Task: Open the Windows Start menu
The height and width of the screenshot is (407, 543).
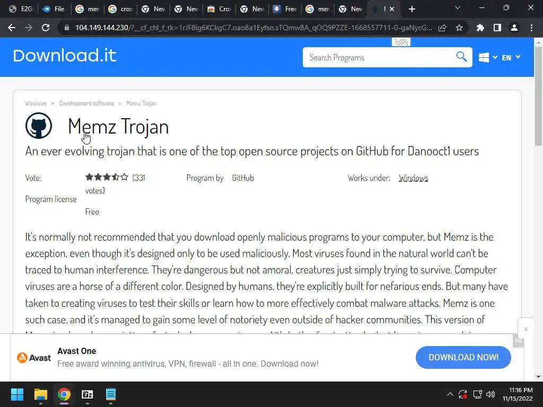Action: click(x=17, y=394)
